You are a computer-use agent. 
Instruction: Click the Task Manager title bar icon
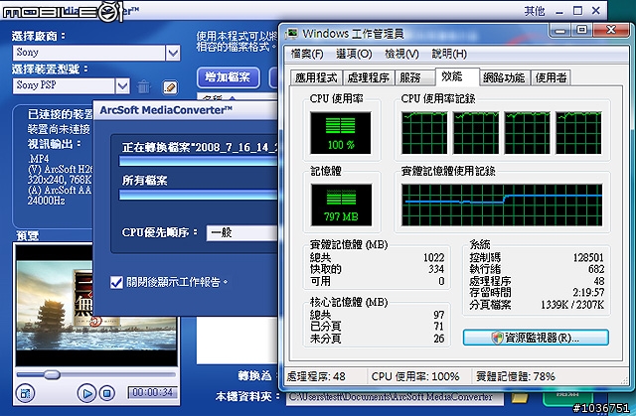click(x=291, y=33)
